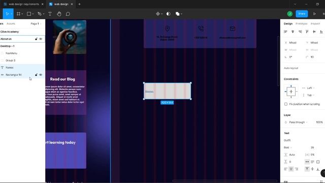Enable Fix position when scrolling checkbox
This screenshot has height=183, width=325.
click(x=286, y=104)
